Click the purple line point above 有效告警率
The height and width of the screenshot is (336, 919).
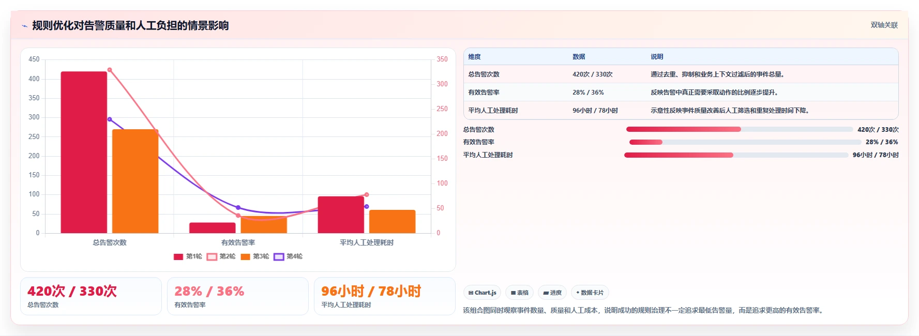point(238,207)
